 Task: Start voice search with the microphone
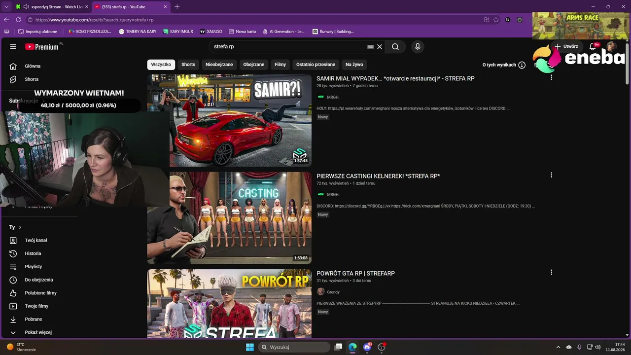tap(418, 47)
